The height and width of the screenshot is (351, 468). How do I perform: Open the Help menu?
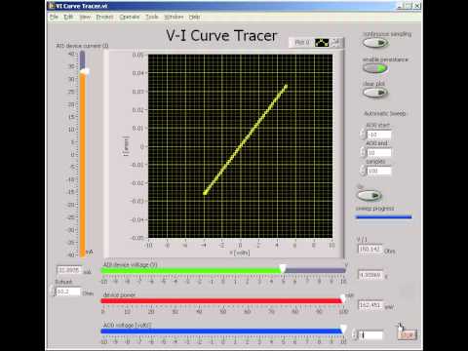click(x=194, y=17)
